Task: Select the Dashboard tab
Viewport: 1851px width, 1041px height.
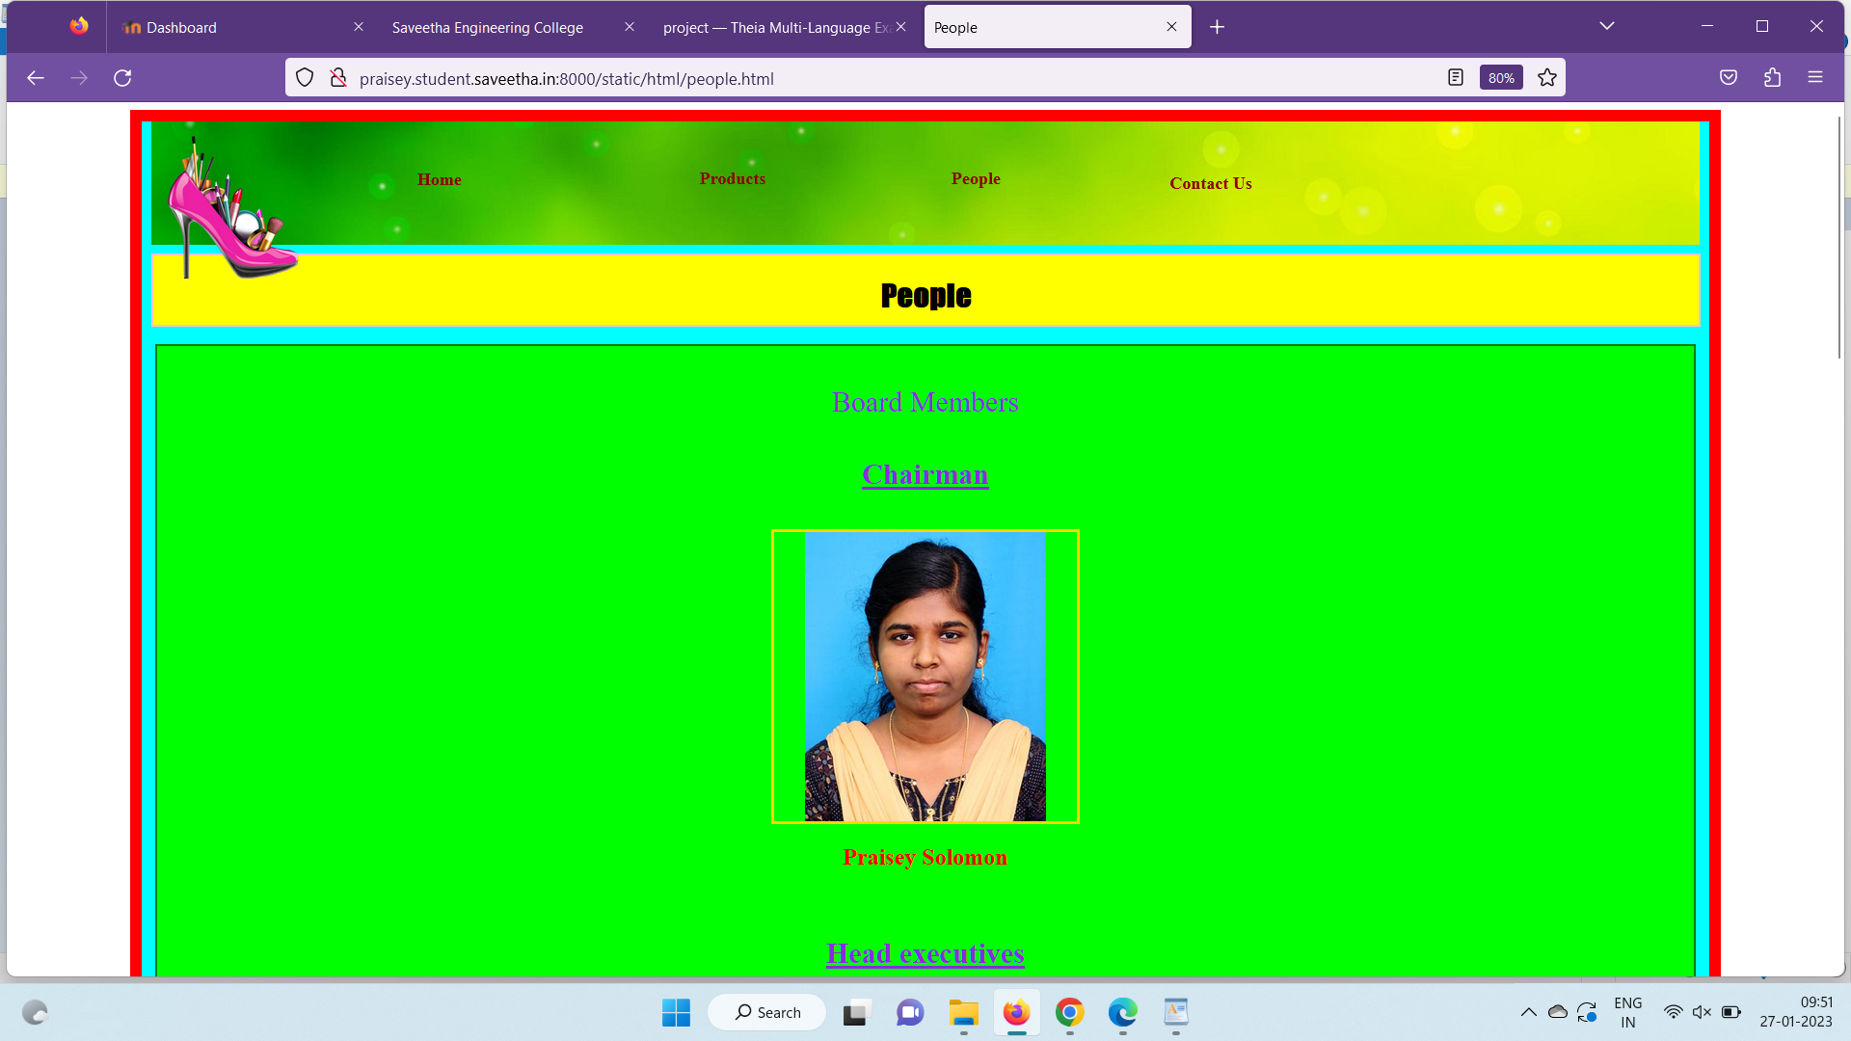Action: click(x=181, y=27)
